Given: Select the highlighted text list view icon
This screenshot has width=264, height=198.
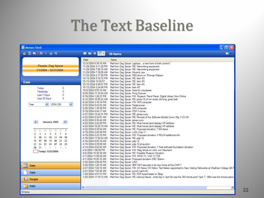Looking at the screenshot, I should (100, 53).
